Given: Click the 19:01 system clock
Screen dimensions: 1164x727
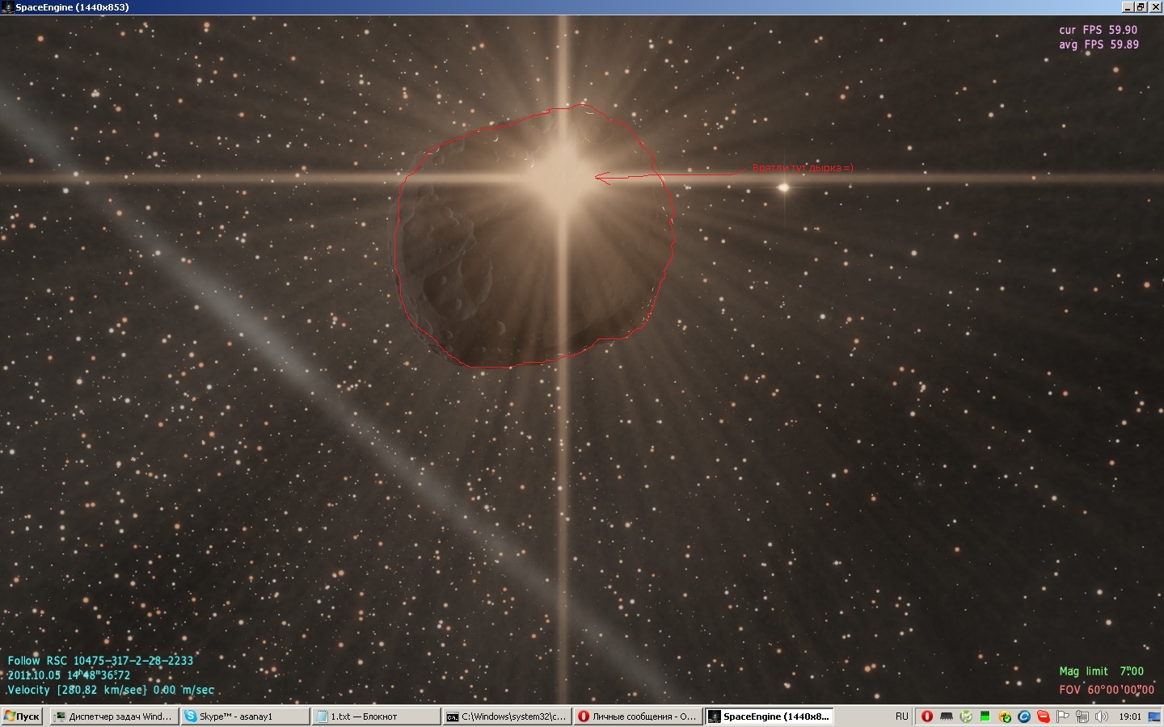Looking at the screenshot, I should [x=1130, y=716].
